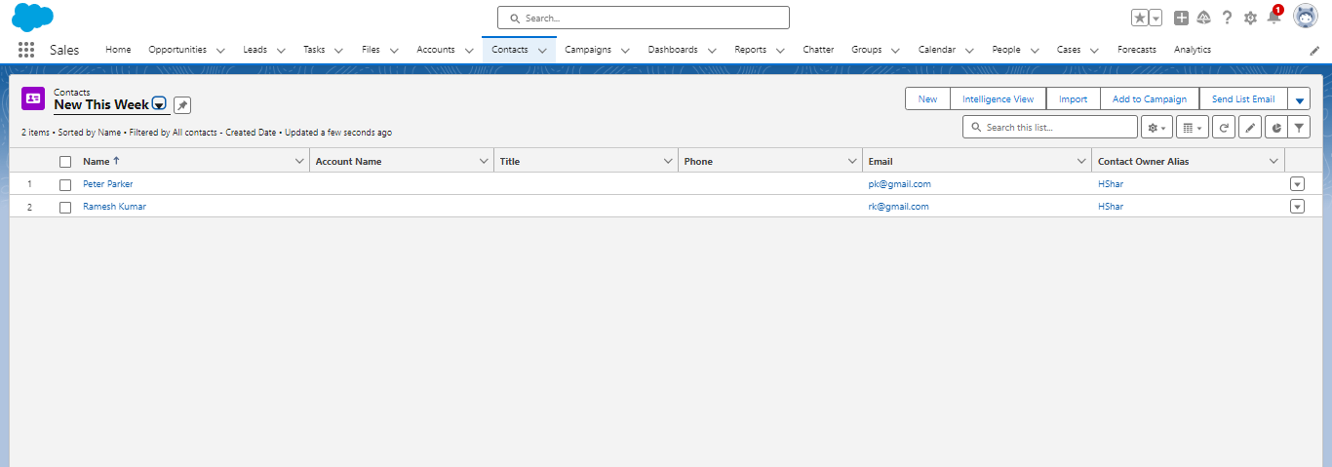Click the Send List Email button
Image resolution: width=1332 pixels, height=467 pixels.
click(1242, 98)
